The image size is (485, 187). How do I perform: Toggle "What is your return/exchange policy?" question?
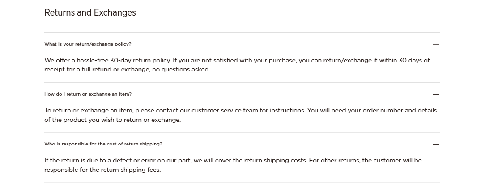tap(88, 44)
